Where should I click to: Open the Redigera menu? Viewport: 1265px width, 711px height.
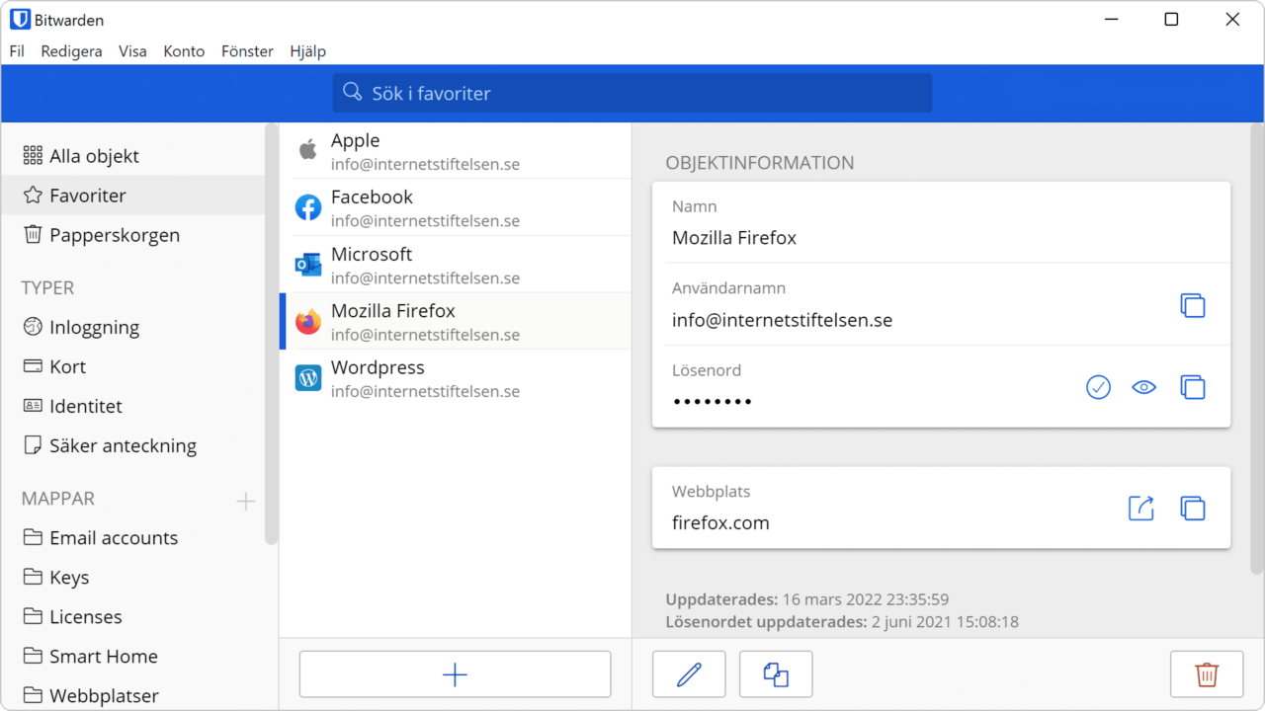pos(71,51)
